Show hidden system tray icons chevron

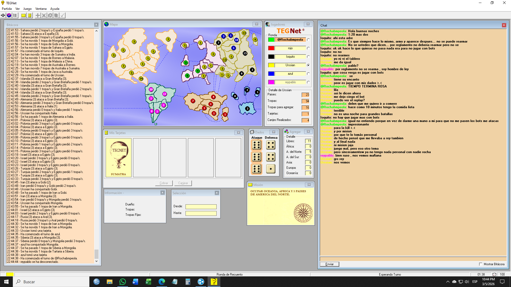(x=448, y=282)
